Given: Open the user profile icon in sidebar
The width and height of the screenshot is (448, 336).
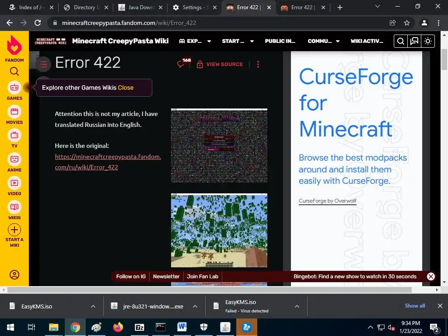Looking at the screenshot, I should 14,275.
